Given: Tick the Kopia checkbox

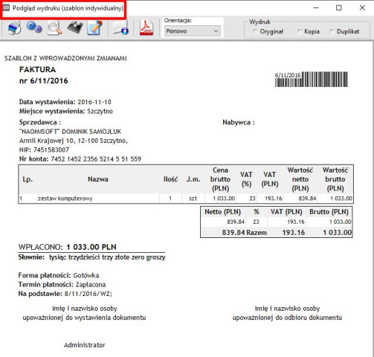Looking at the screenshot, I should click(x=299, y=31).
